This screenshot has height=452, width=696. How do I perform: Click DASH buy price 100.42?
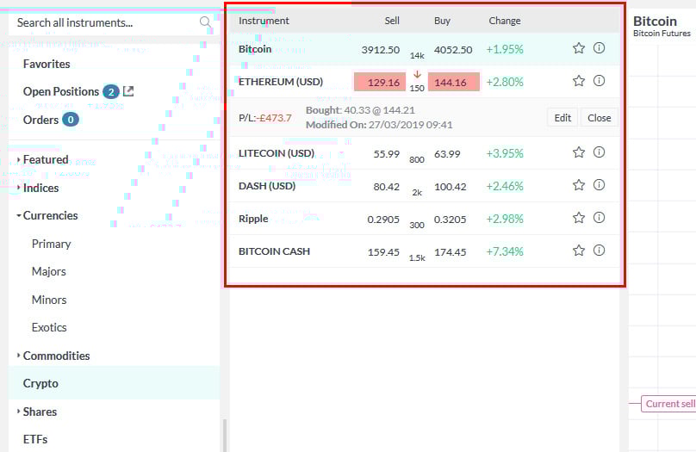(451, 187)
